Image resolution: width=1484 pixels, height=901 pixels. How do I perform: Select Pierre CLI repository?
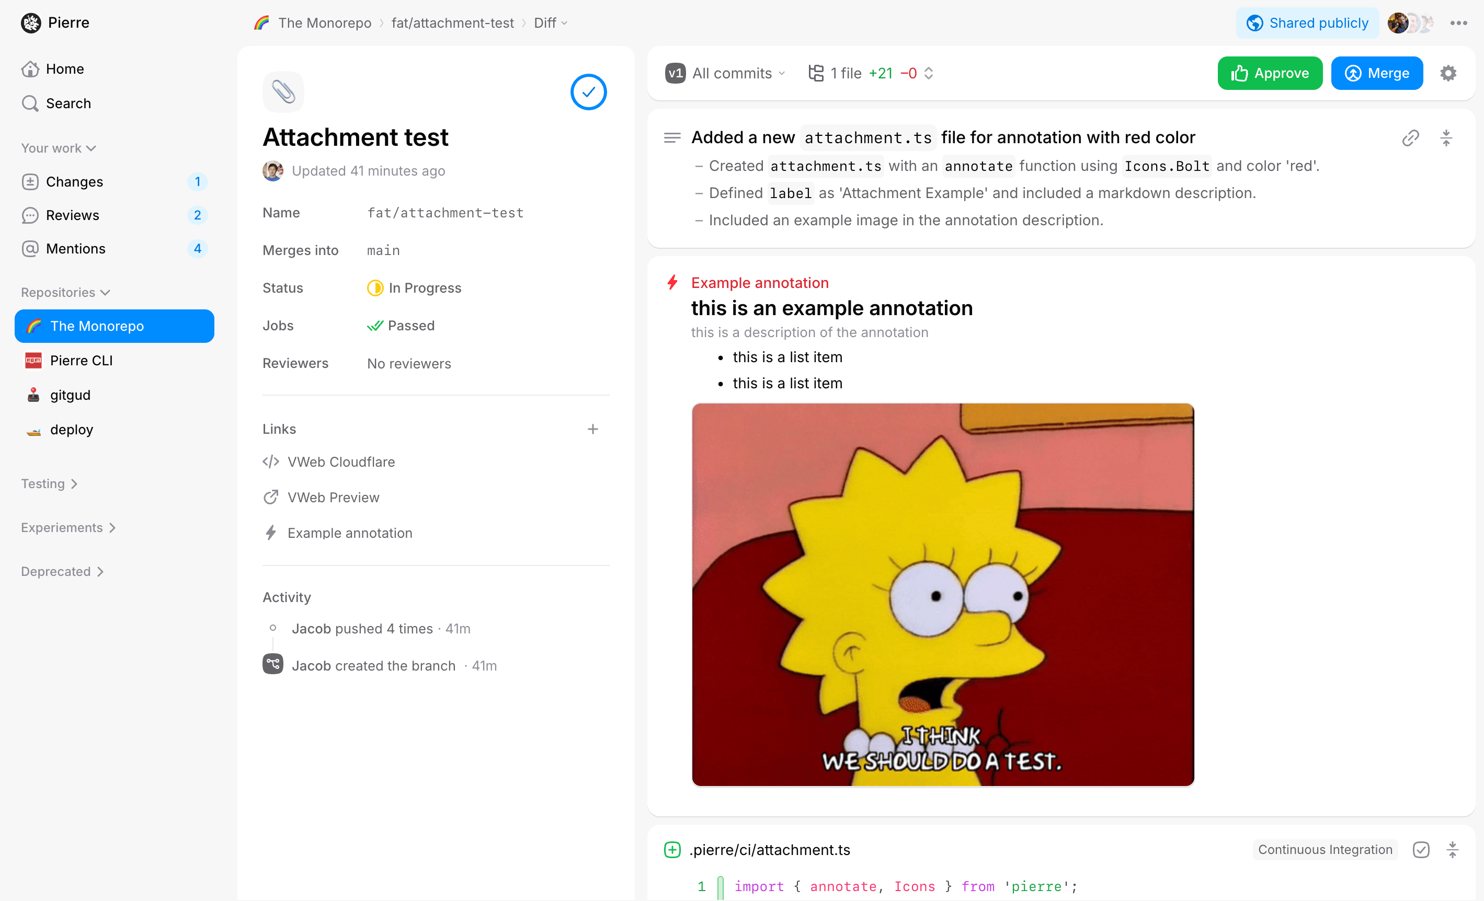point(81,361)
